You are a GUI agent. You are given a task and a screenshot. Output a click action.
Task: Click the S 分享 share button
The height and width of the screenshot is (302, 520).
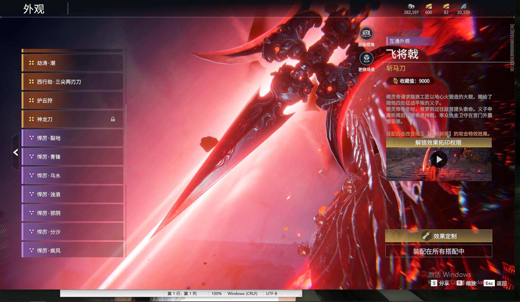coord(440,283)
